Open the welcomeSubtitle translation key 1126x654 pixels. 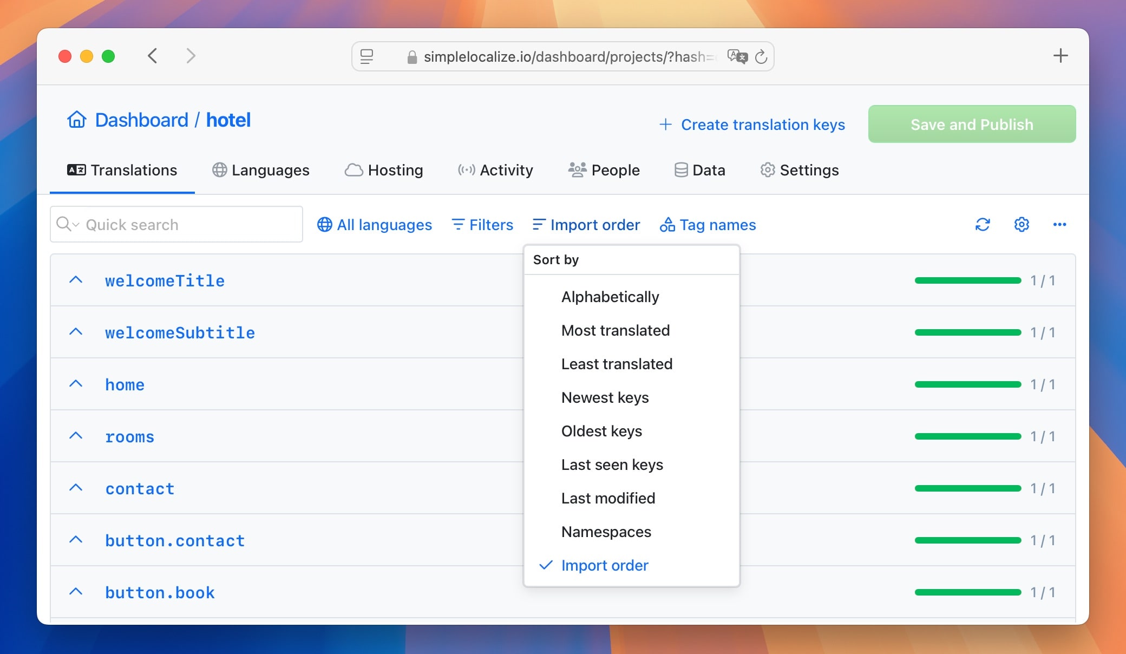(x=180, y=332)
